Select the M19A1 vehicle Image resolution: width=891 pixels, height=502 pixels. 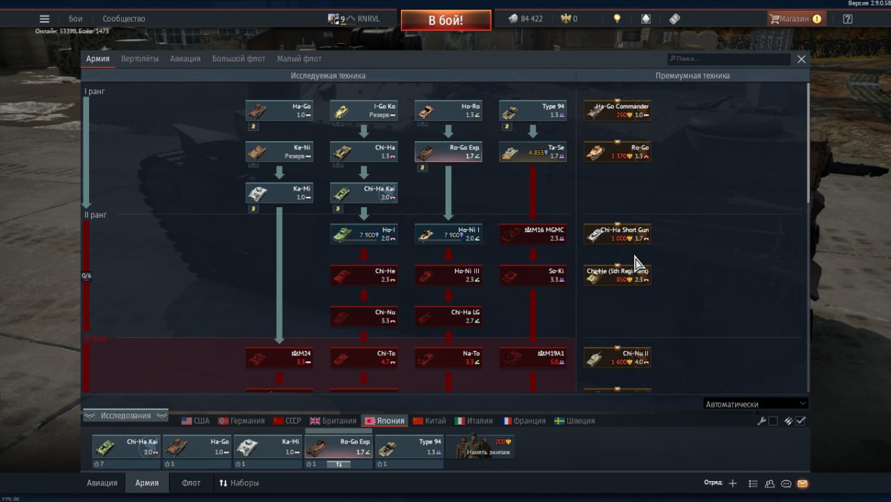click(533, 357)
